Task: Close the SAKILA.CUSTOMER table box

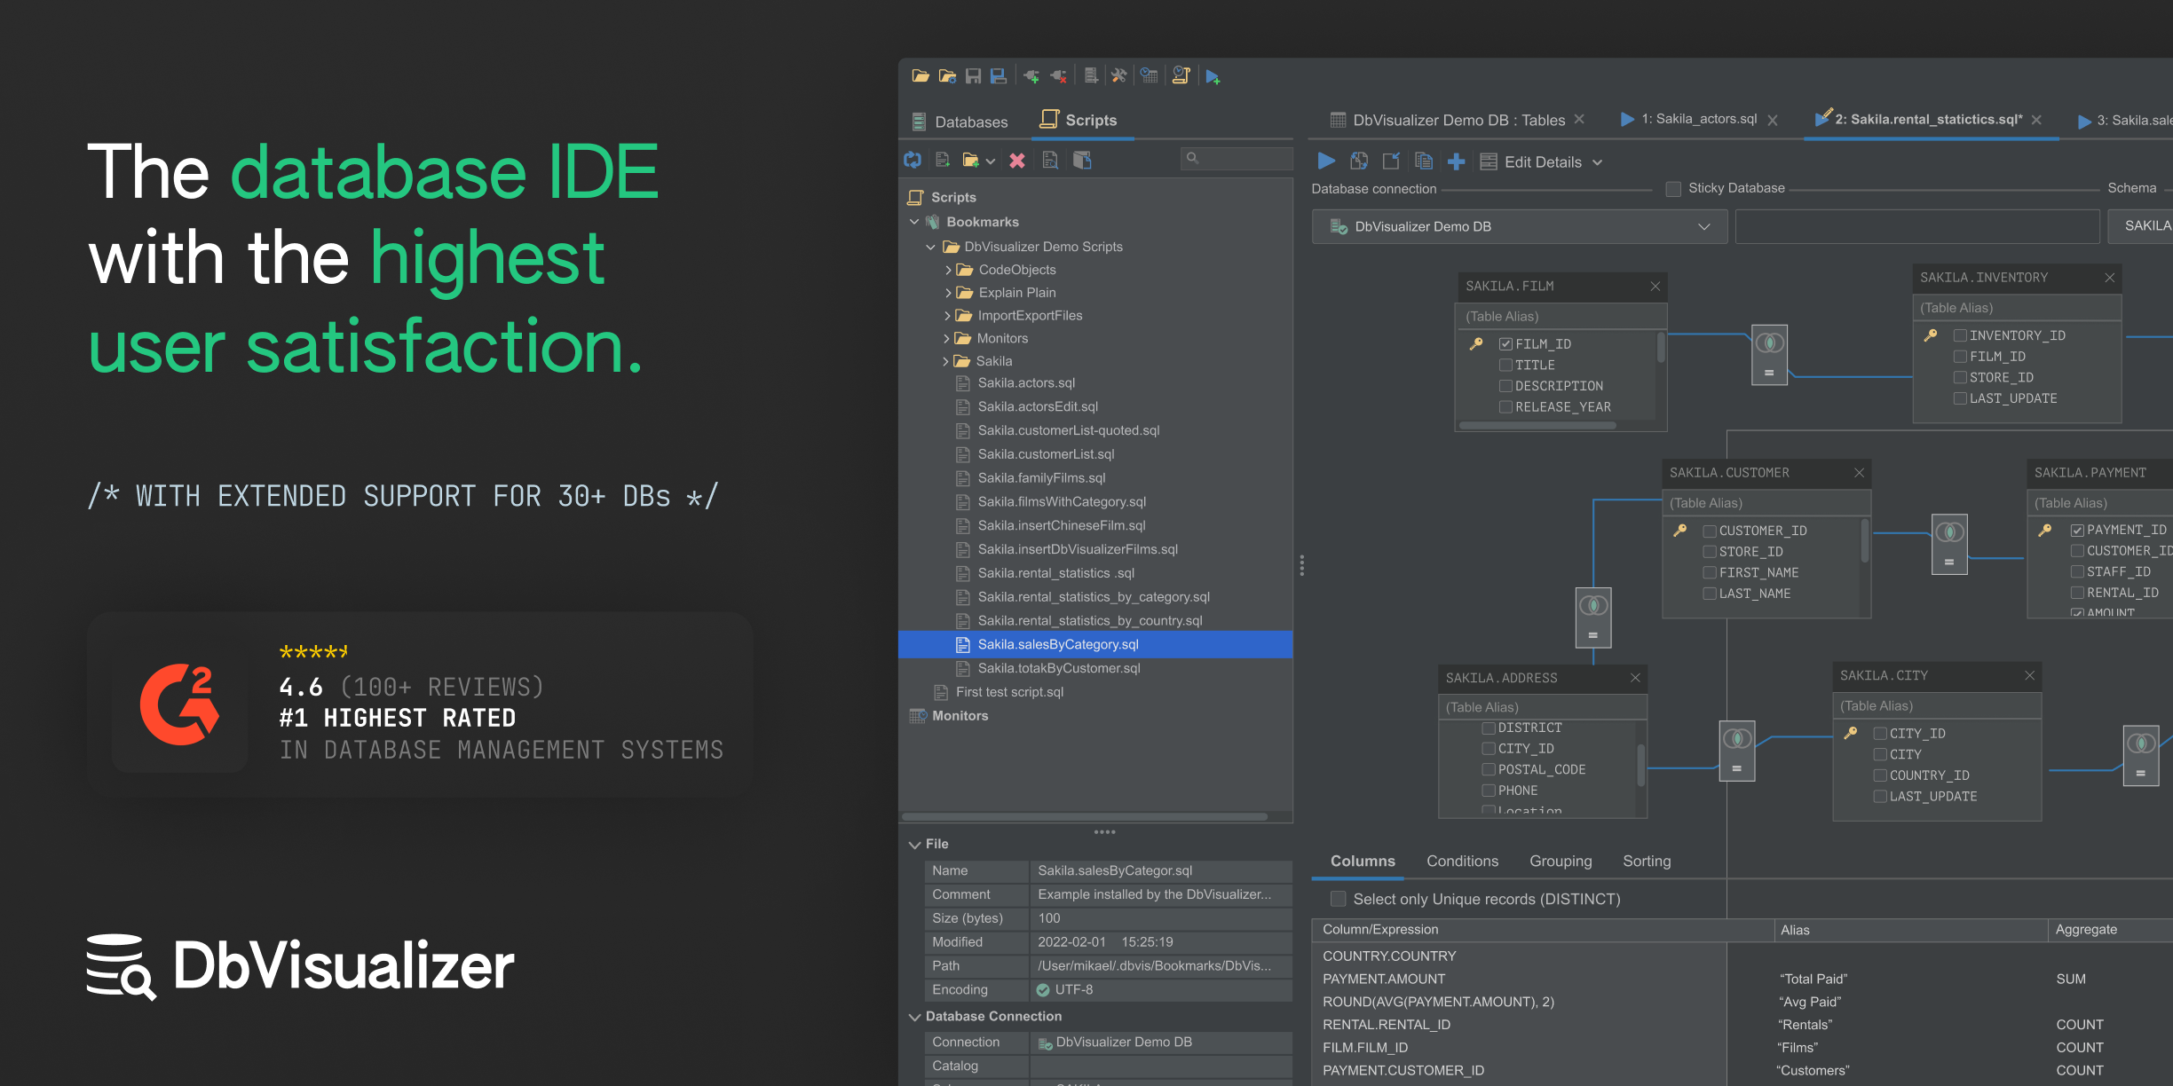Action: (x=1859, y=473)
